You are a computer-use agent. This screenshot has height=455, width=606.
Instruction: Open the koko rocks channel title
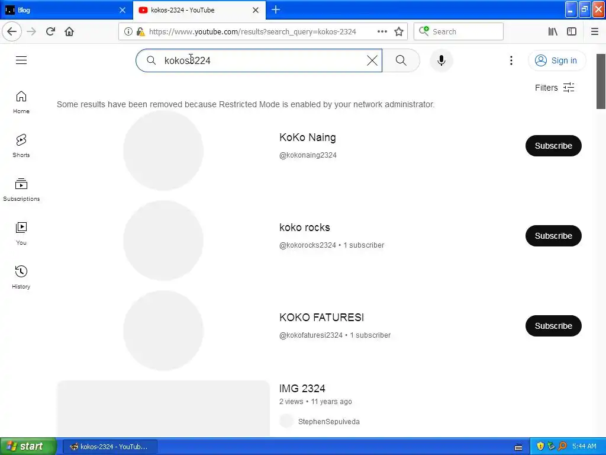(x=305, y=227)
